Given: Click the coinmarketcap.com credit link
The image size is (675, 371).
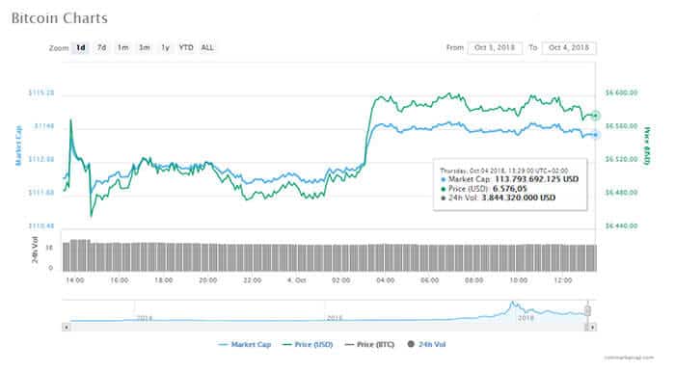Looking at the screenshot, I should point(629,358).
